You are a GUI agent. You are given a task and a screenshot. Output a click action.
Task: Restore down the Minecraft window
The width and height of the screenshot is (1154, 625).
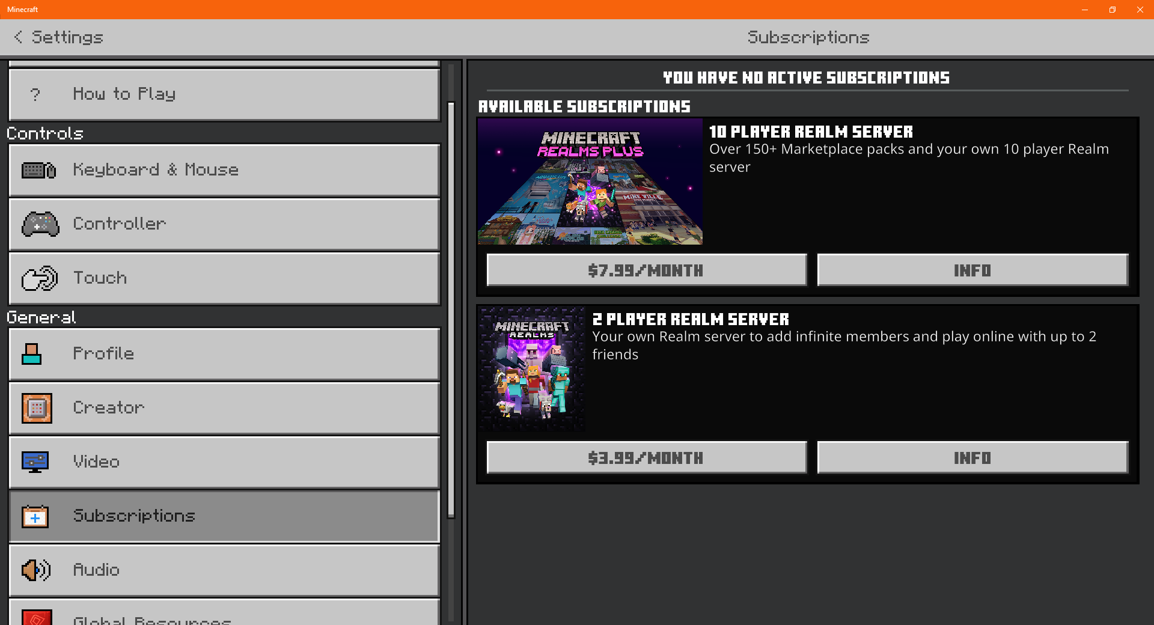(x=1113, y=10)
